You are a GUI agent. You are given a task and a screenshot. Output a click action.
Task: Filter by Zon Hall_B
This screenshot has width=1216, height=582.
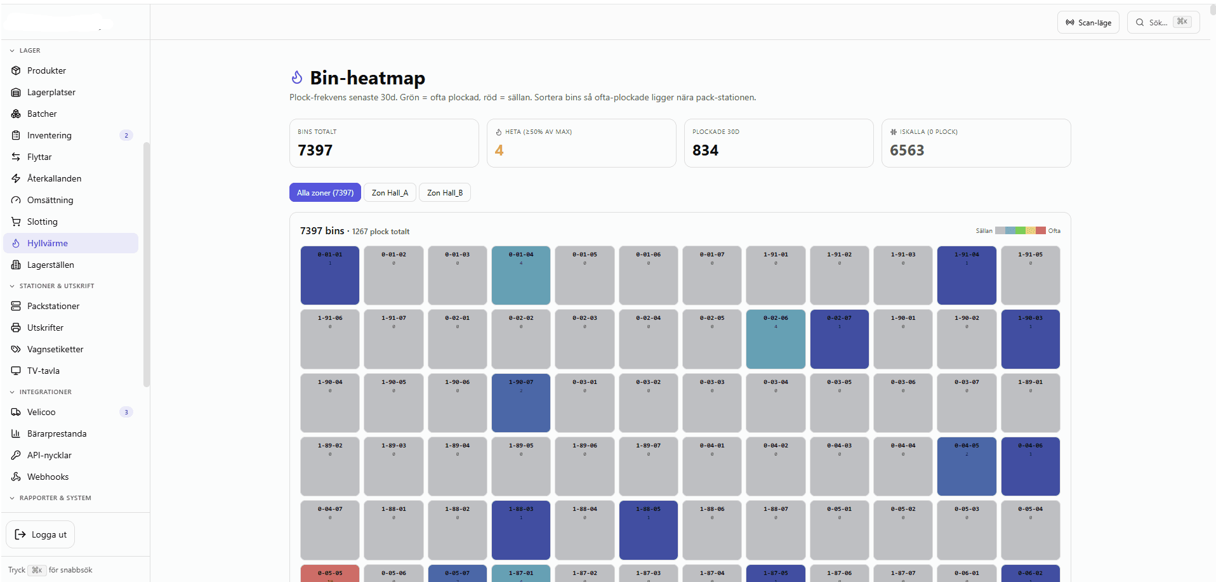pos(445,192)
